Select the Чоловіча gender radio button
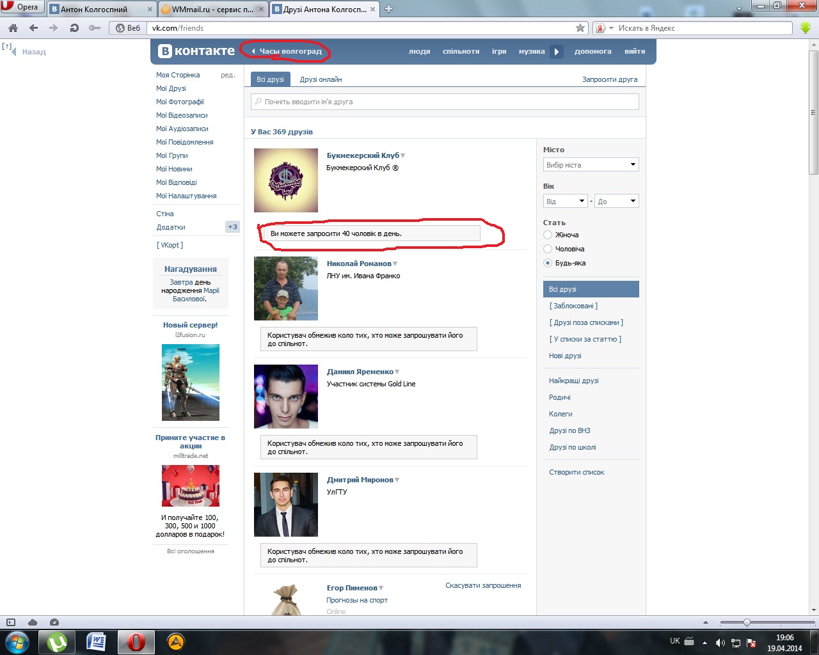The width and height of the screenshot is (819, 655). (548, 249)
